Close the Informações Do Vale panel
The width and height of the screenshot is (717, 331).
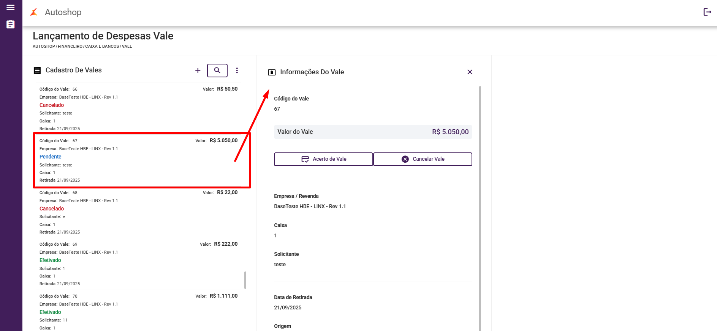pos(470,72)
